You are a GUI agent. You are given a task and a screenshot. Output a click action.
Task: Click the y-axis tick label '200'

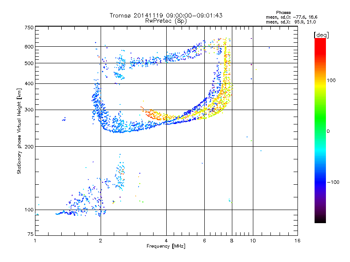coord(29,147)
